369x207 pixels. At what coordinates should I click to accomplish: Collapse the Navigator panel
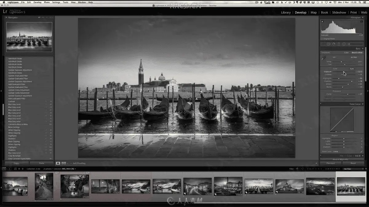coord(6,17)
